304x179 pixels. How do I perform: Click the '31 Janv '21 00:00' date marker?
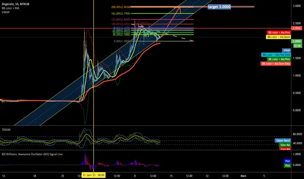point(94,175)
